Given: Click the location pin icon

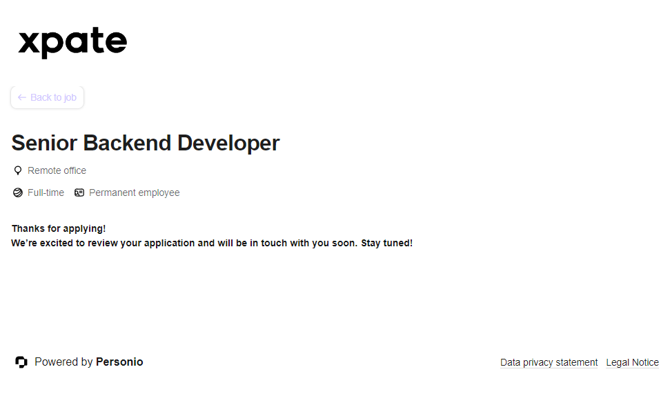Looking at the screenshot, I should (18, 170).
